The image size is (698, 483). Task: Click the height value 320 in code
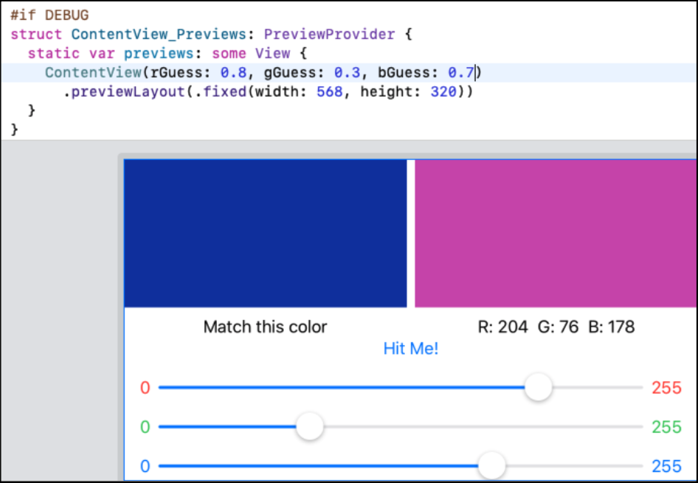443,91
